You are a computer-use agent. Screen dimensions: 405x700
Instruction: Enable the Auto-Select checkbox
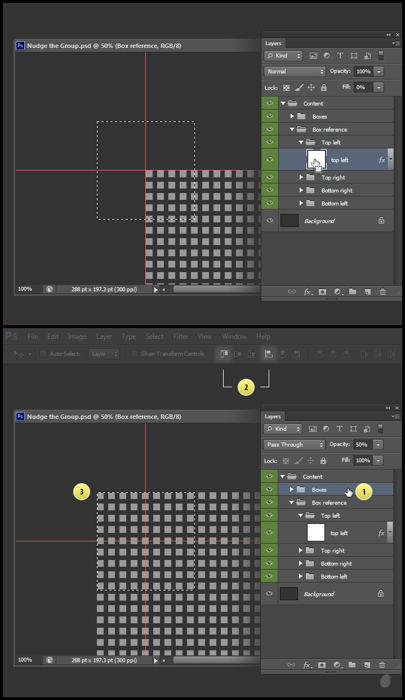(x=43, y=354)
